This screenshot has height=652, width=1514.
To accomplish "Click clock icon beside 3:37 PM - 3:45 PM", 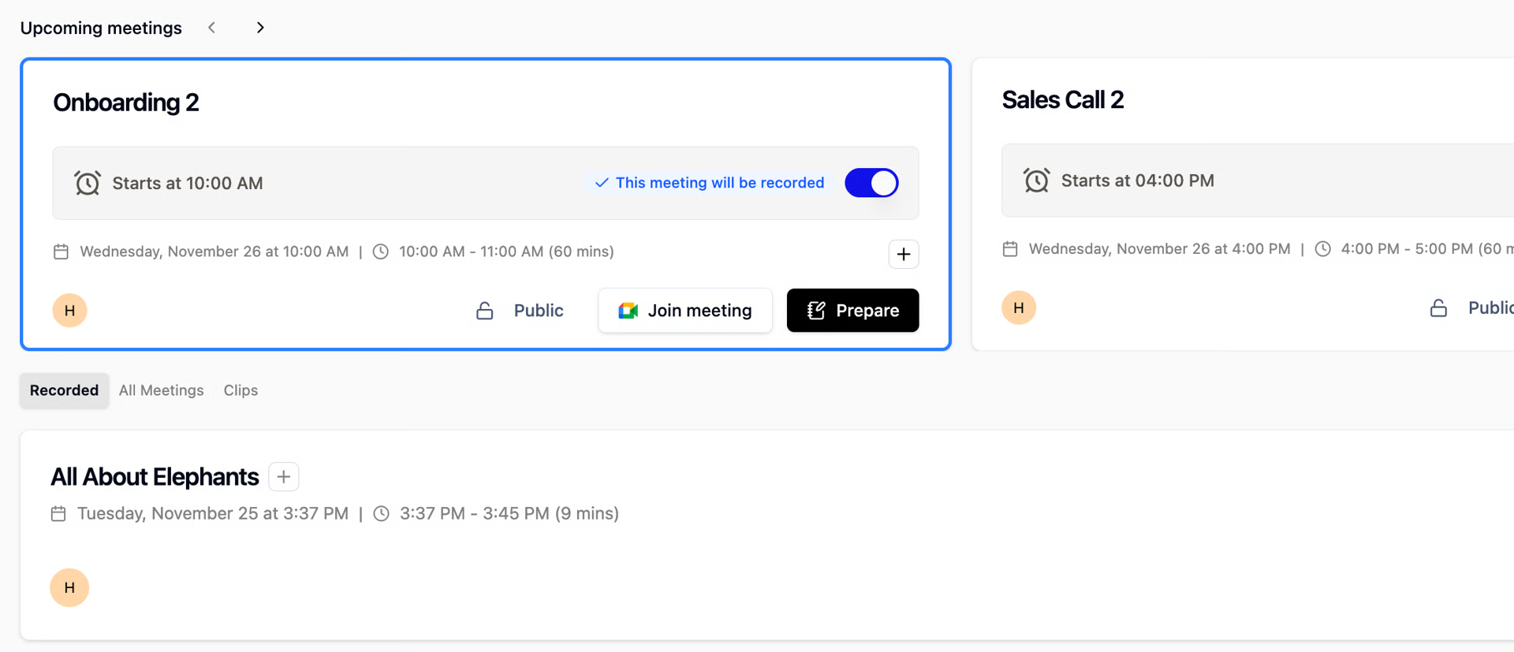I will [381, 514].
